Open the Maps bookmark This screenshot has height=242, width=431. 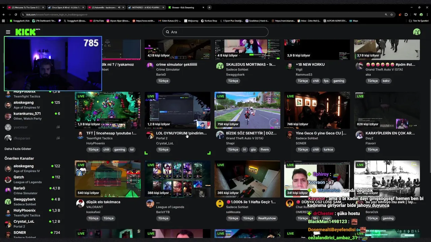point(353,21)
